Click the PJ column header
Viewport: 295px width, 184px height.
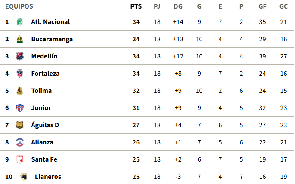point(157,6)
